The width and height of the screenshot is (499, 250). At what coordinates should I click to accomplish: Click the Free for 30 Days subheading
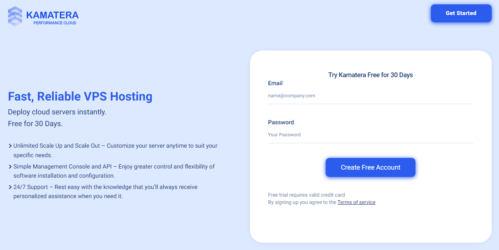click(x=35, y=124)
